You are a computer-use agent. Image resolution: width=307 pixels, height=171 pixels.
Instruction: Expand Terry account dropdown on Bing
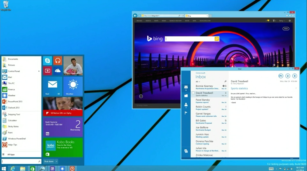(x=282, y=20)
